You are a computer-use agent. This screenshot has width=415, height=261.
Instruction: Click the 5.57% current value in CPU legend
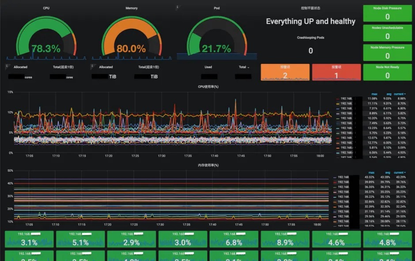401,128
